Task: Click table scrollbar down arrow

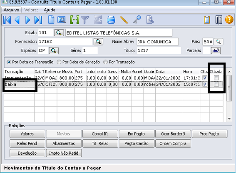Action: 229,119
